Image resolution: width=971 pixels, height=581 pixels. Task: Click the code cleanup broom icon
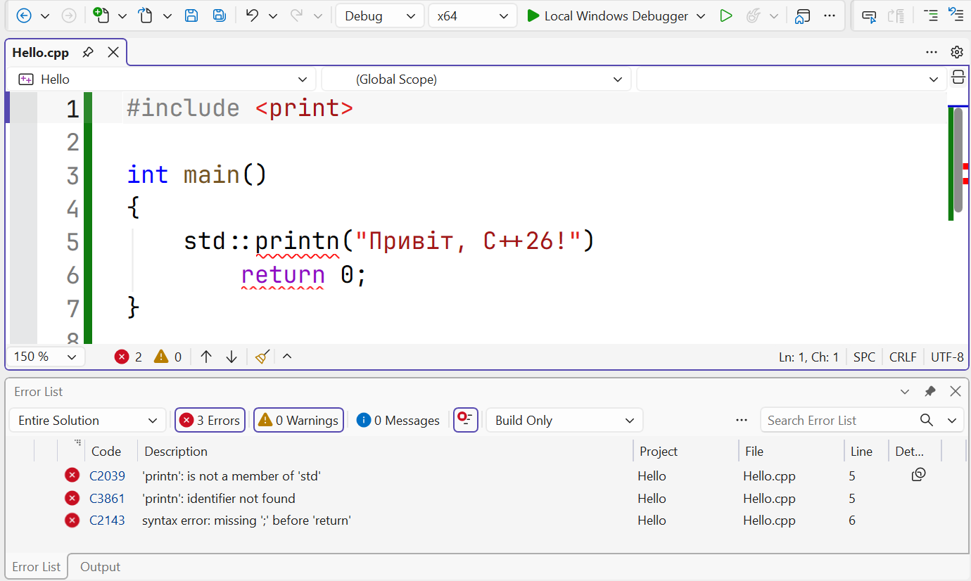coord(262,357)
